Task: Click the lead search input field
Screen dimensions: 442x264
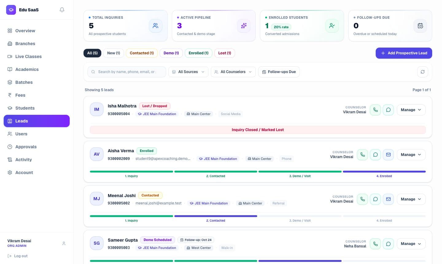Action: click(127, 72)
